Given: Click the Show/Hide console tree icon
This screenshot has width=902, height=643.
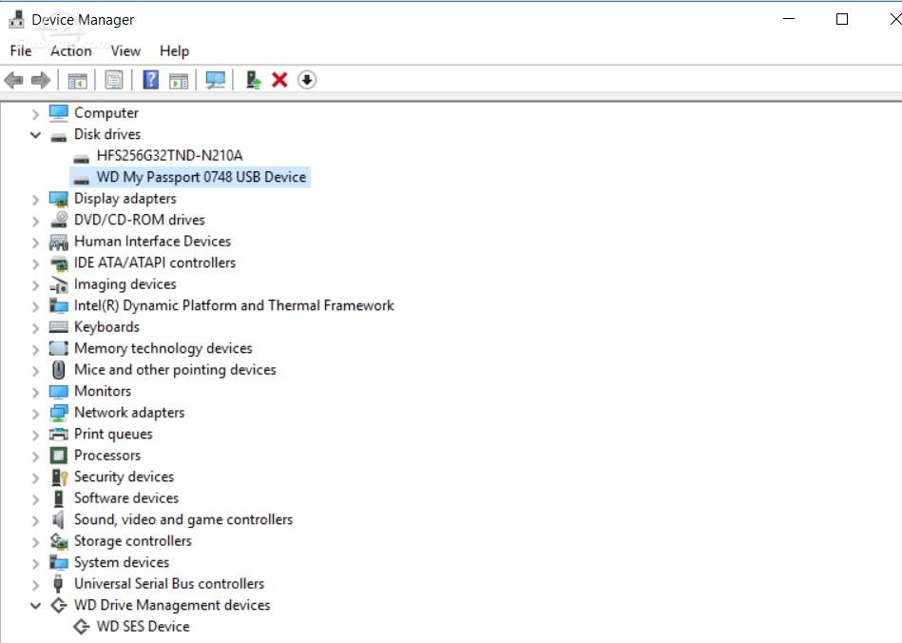Looking at the screenshot, I should pyautogui.click(x=78, y=81).
